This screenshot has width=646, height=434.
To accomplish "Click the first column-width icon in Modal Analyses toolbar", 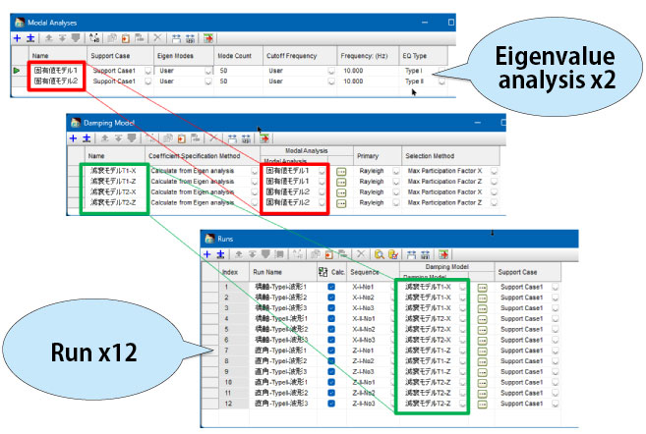I will tap(176, 38).
